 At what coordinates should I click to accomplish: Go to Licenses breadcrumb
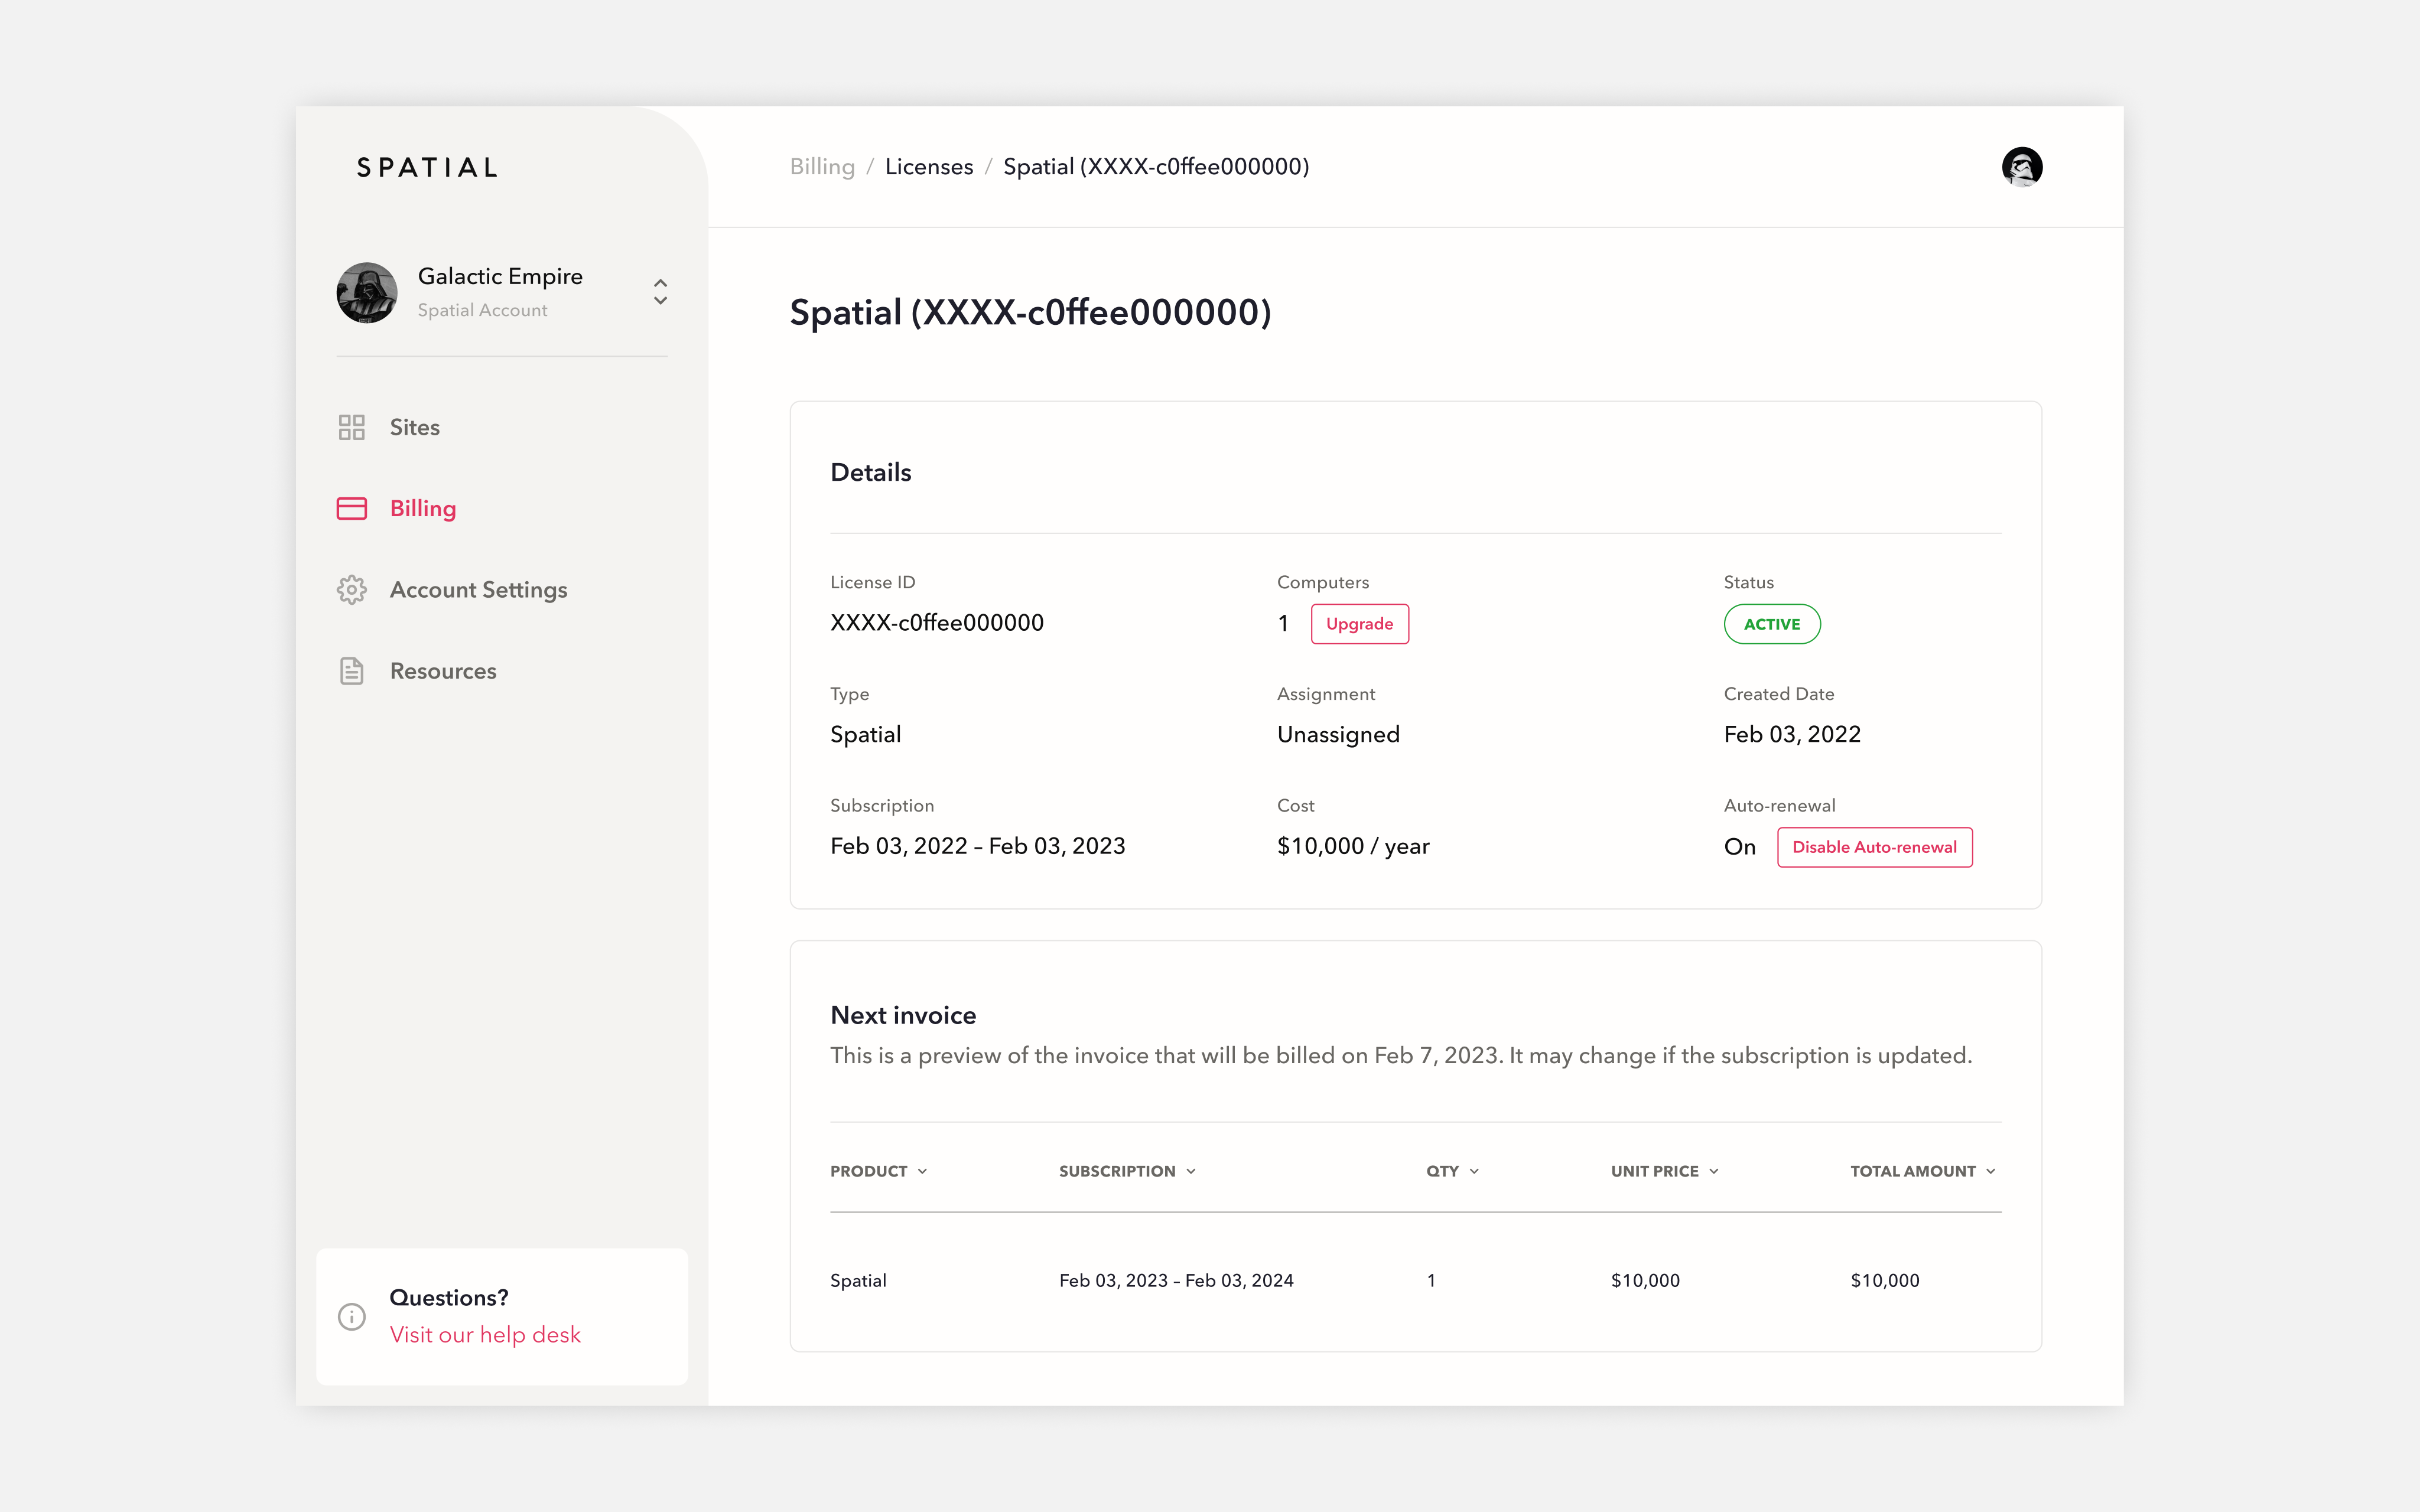pos(928,167)
